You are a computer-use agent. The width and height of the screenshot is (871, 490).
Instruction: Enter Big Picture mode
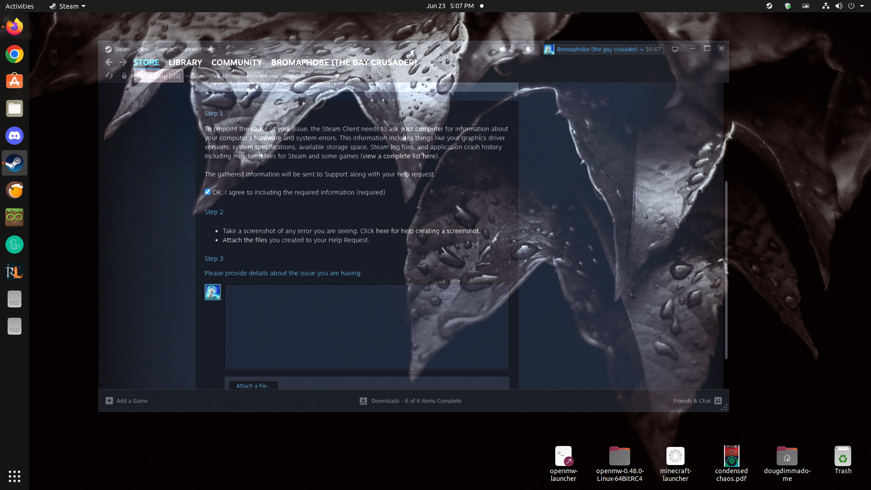[675, 49]
